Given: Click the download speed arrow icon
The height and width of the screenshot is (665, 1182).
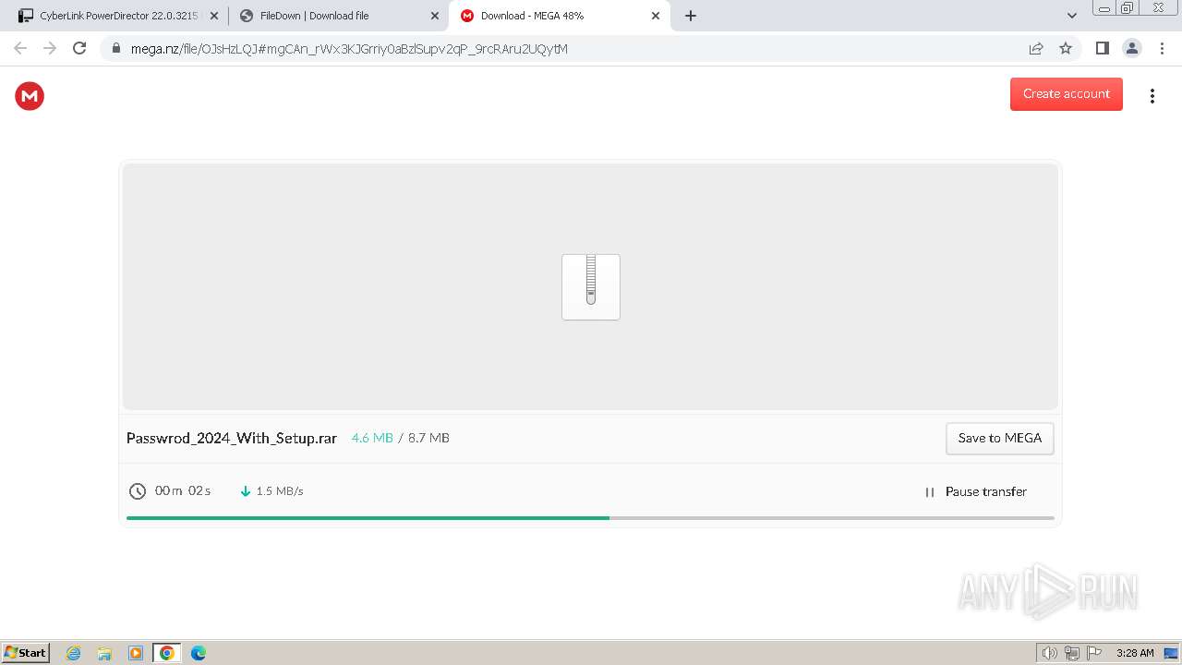Looking at the screenshot, I should pos(246,491).
